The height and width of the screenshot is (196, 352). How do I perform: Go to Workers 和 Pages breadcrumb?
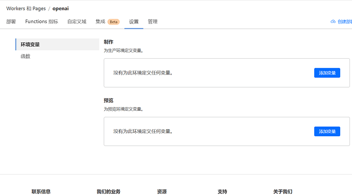click(26, 9)
